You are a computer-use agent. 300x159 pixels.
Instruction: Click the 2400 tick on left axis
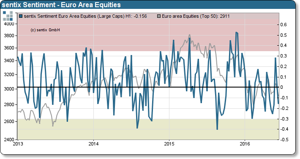pyautogui.click(x=9, y=139)
